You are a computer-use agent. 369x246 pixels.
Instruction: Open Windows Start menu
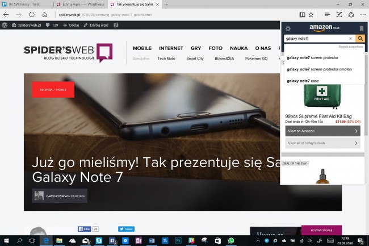6,240
